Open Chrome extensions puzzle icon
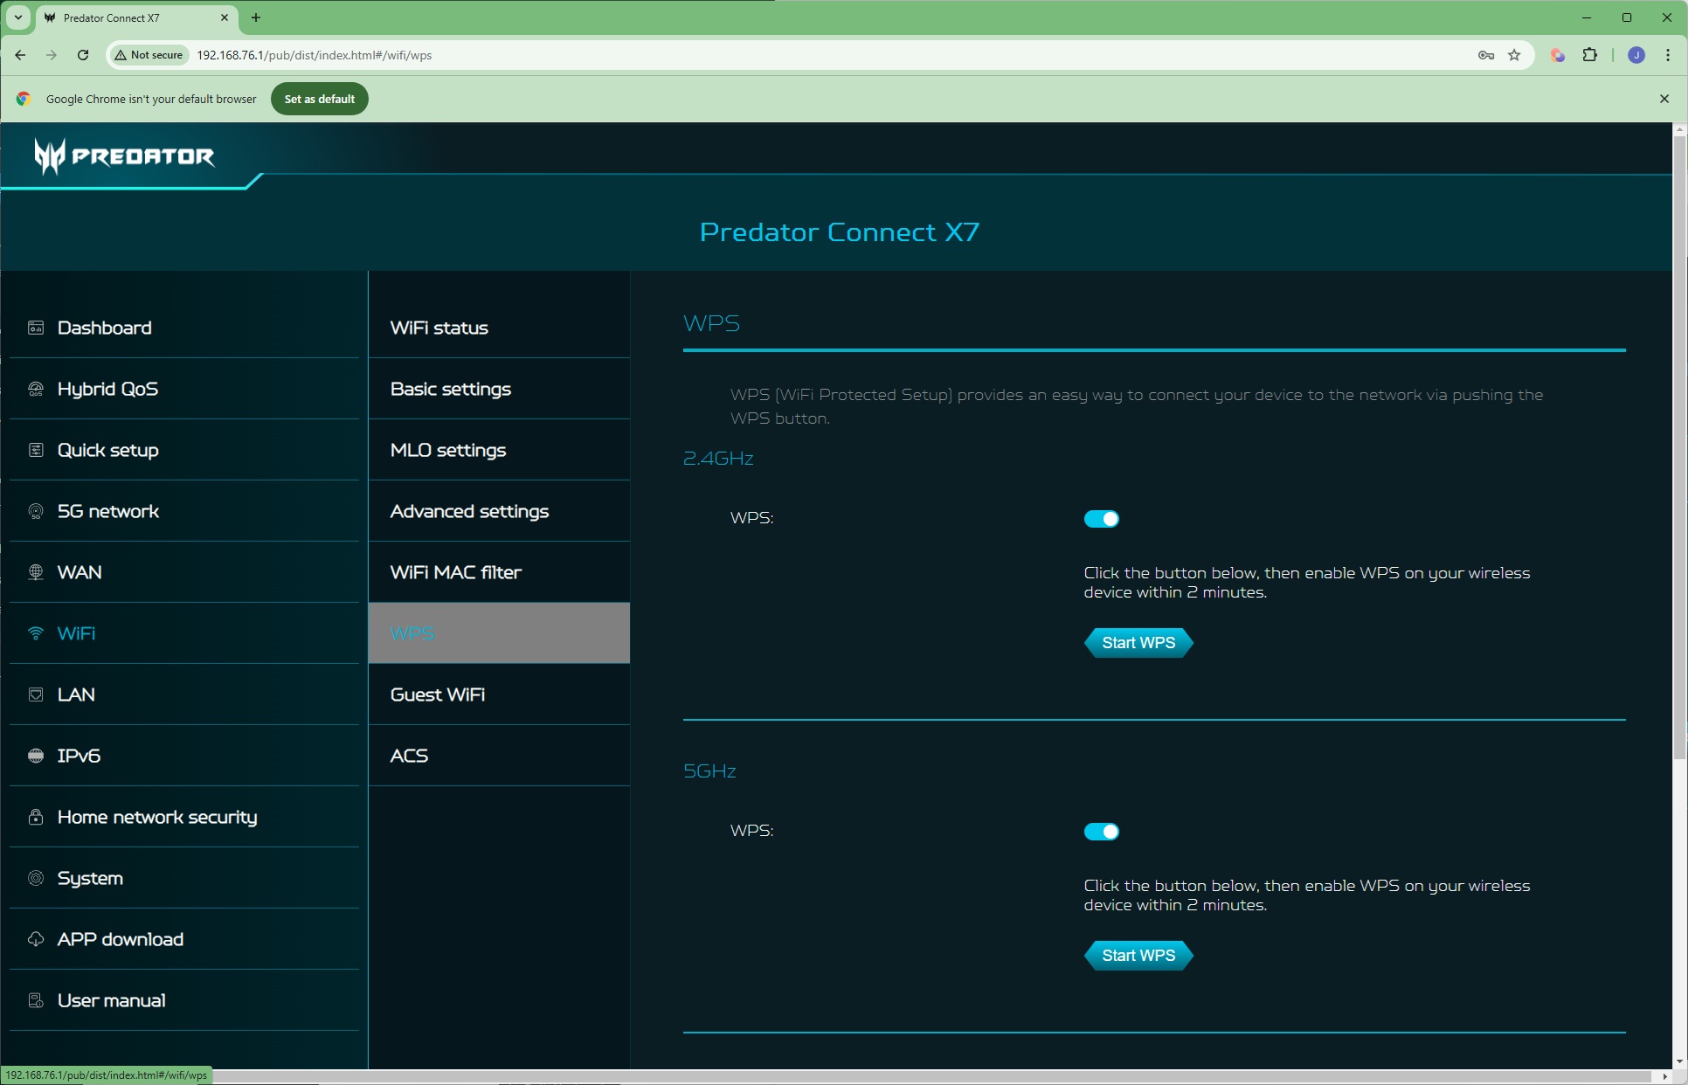Viewport: 1688px width, 1085px height. 1589,55
